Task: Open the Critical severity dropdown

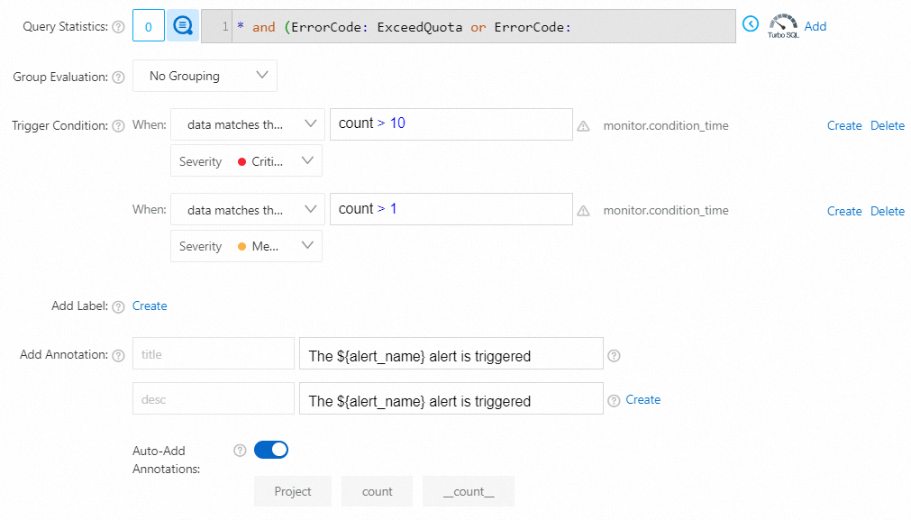Action: pos(246,161)
